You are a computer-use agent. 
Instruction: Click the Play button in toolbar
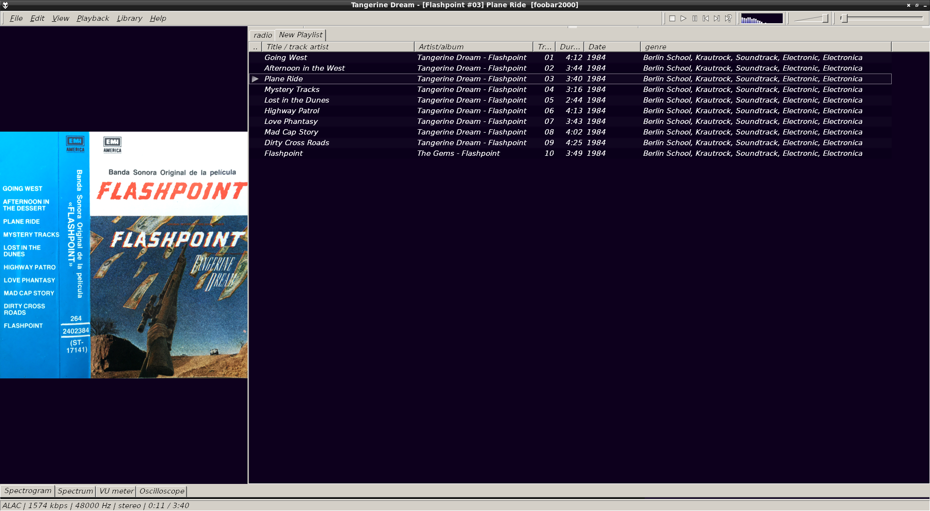click(x=683, y=18)
